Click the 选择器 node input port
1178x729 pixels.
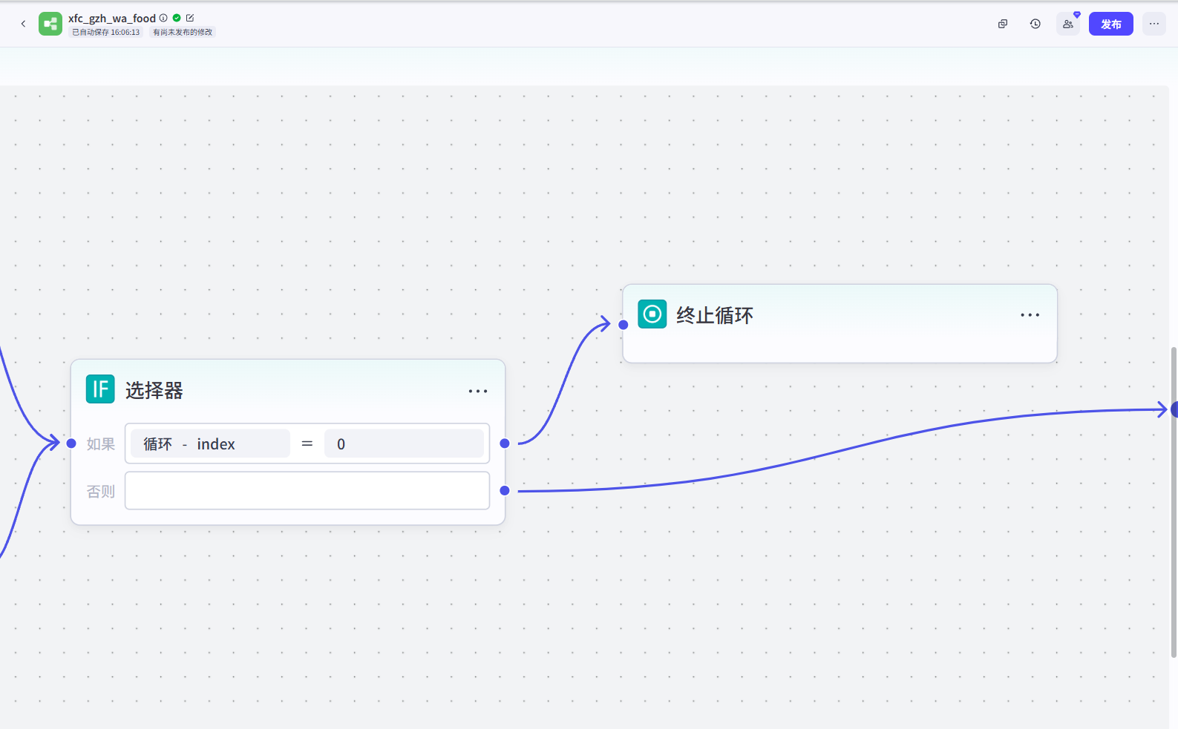71,443
